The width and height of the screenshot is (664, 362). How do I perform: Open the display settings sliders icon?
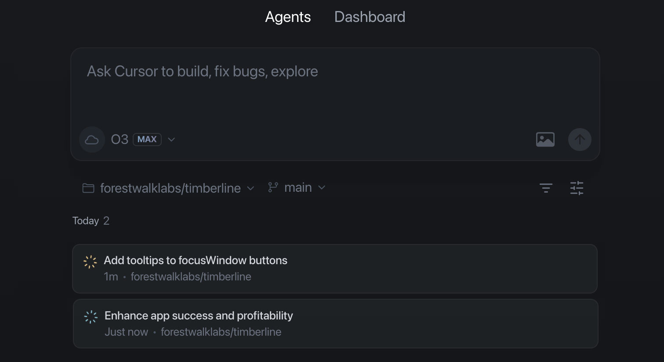pos(577,188)
